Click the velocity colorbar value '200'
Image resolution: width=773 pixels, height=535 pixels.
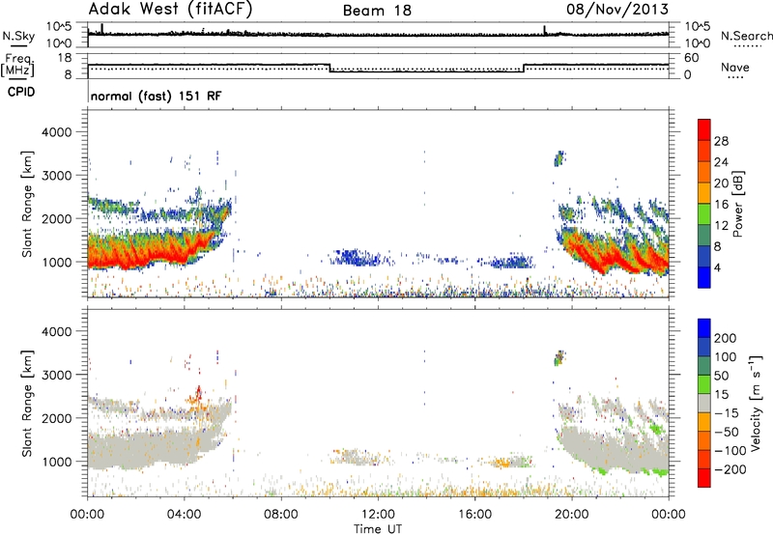[x=726, y=338]
